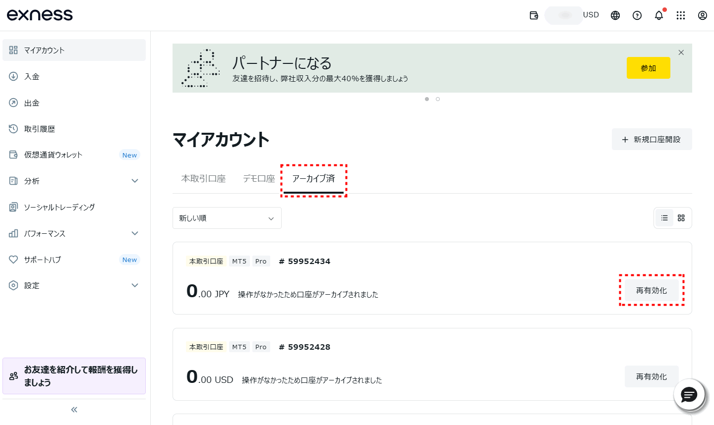Open the apps grid menu icon
The image size is (714, 425).
click(681, 15)
